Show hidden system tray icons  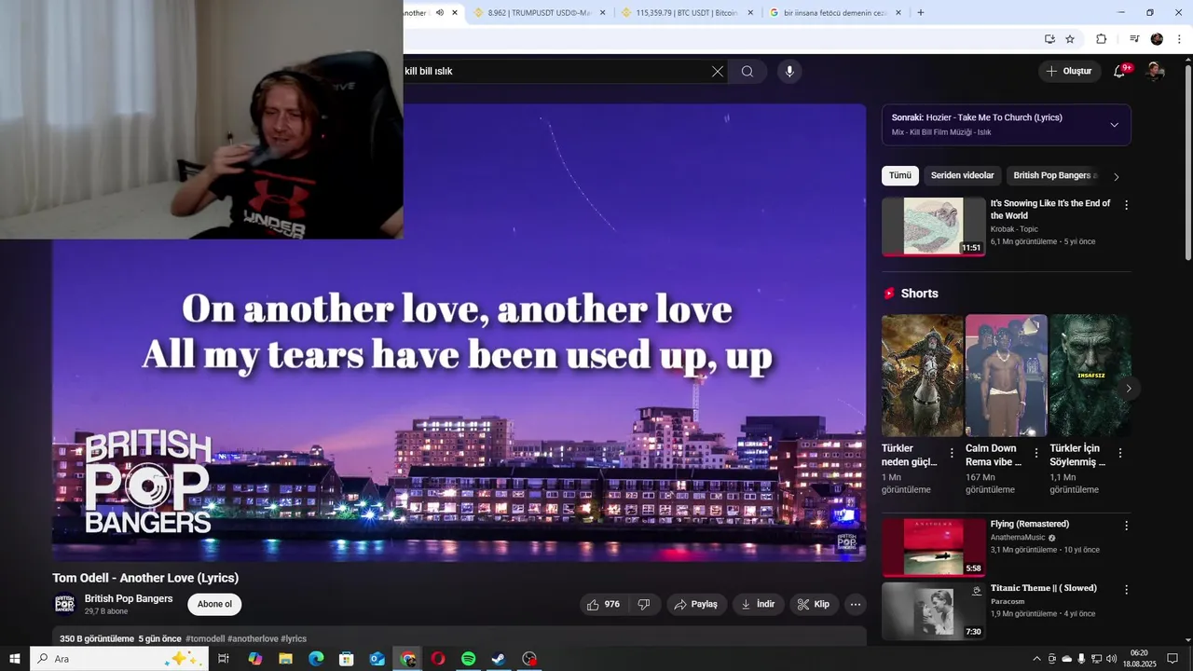click(1036, 659)
